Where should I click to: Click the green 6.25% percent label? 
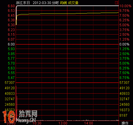pos(124,68)
